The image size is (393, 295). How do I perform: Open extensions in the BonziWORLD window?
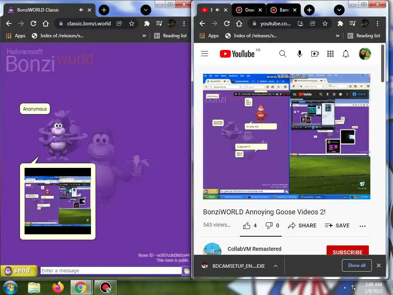tap(147, 23)
